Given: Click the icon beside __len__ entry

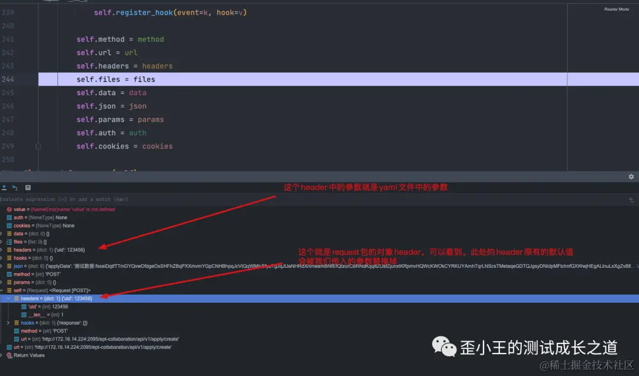Looking at the screenshot, I should pos(24,315).
